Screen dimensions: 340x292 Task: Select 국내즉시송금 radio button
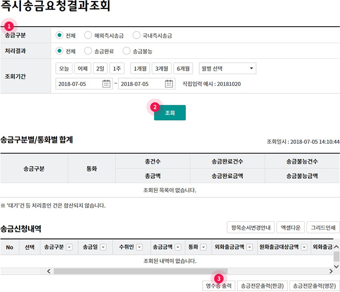point(136,35)
